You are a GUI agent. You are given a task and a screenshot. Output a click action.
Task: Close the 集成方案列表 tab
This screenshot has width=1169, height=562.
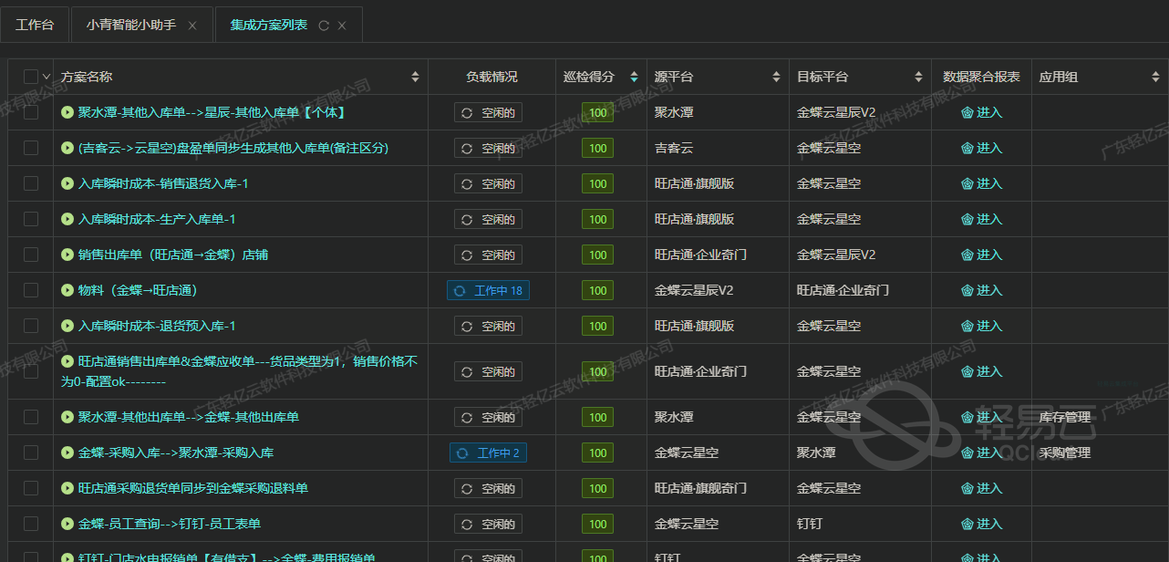(342, 26)
